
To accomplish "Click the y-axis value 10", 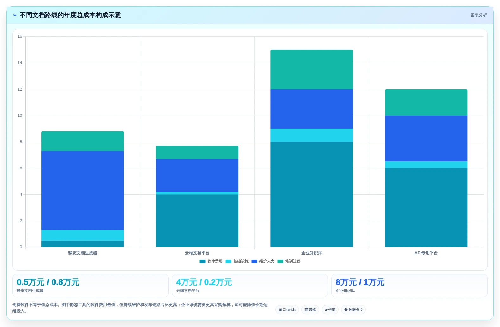I will (x=20, y=116).
